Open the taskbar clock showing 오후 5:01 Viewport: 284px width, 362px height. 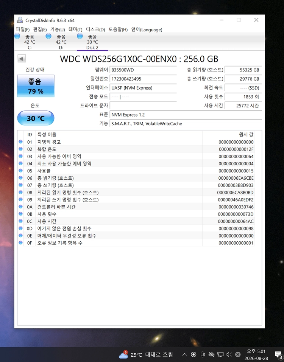(256, 354)
